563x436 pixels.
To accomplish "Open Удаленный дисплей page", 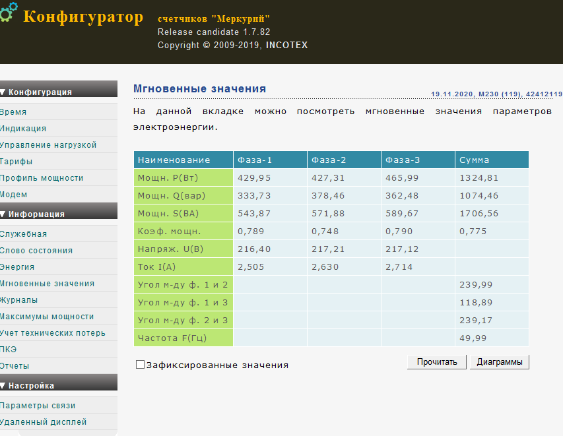I will pyautogui.click(x=43, y=422).
